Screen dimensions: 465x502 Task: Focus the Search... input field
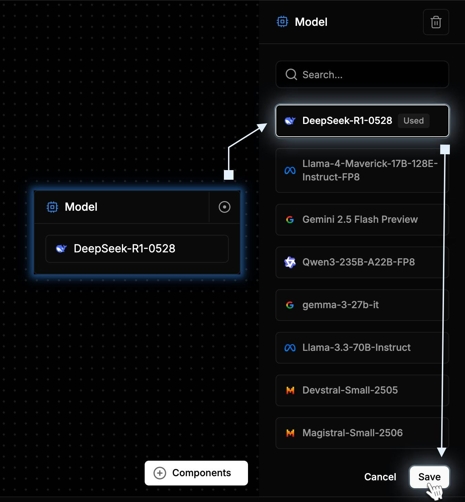pyautogui.click(x=362, y=74)
